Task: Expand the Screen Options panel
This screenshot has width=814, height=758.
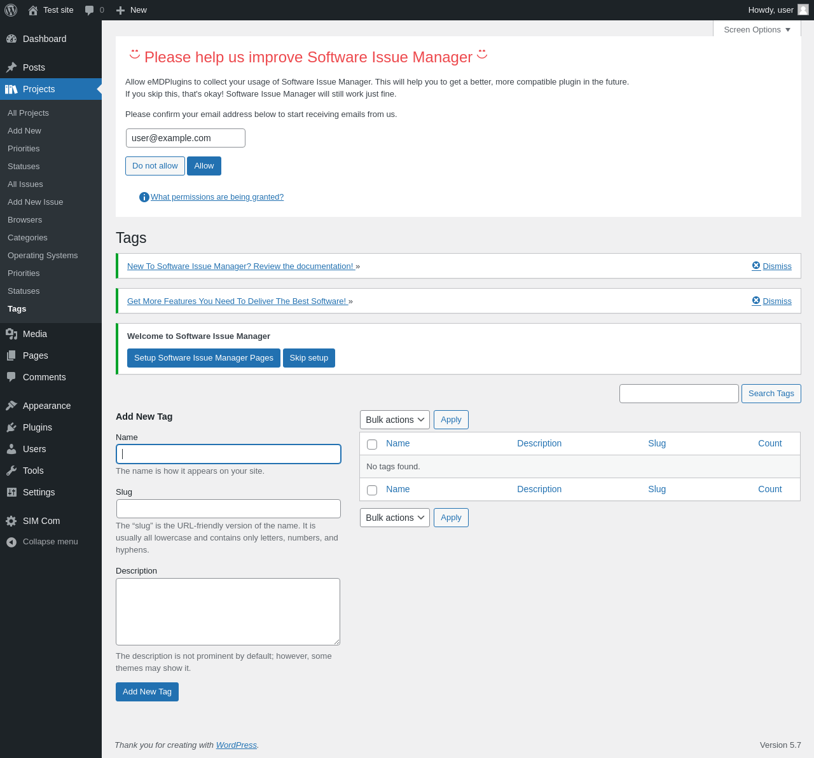Action: point(757,29)
